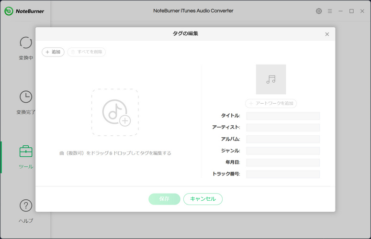This screenshot has width=371, height=239.
Task: Close the タグの編集 dialog
Action: 327,34
